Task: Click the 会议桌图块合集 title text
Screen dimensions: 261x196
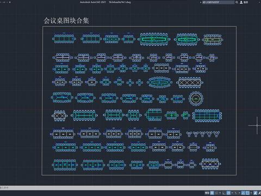Action: click(66, 21)
